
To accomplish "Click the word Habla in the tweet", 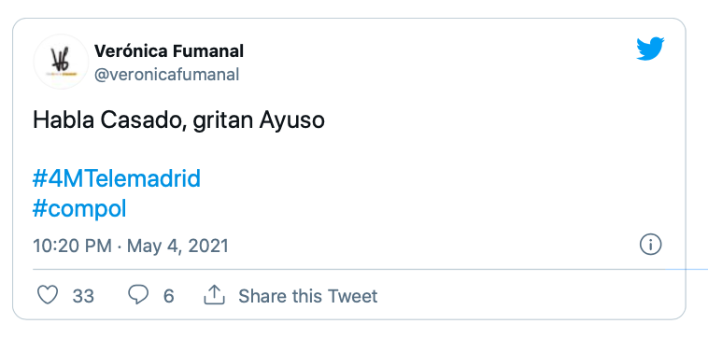I will click(x=64, y=120).
